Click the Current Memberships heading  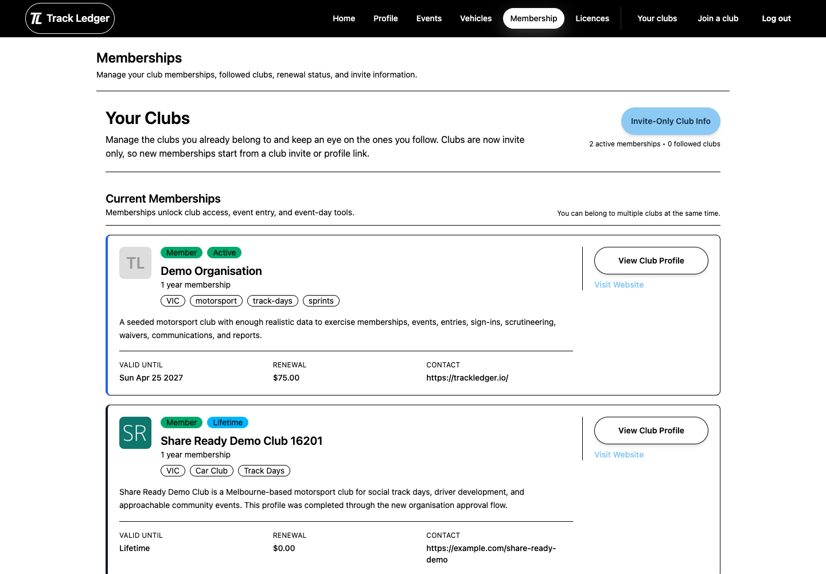point(163,199)
